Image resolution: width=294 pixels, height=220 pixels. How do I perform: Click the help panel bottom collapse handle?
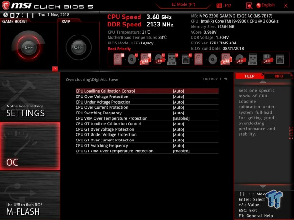263,186
